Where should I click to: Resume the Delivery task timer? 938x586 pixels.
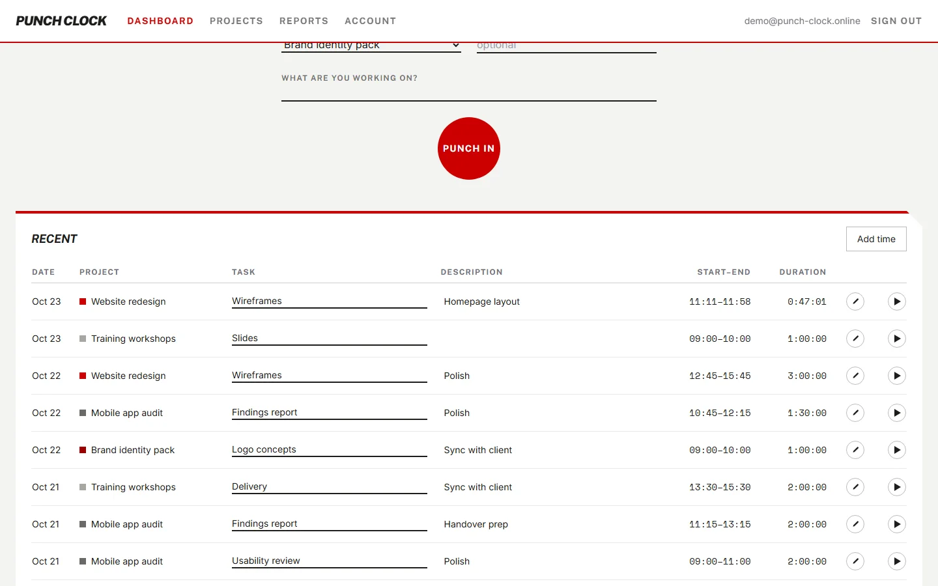click(x=897, y=487)
